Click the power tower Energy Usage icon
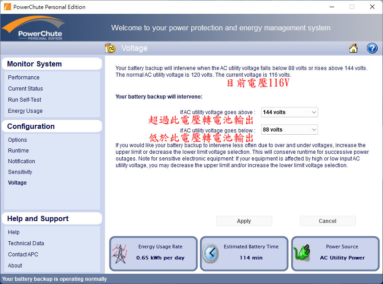Image resolution: width=383 pixels, height=284 pixels. [120, 254]
